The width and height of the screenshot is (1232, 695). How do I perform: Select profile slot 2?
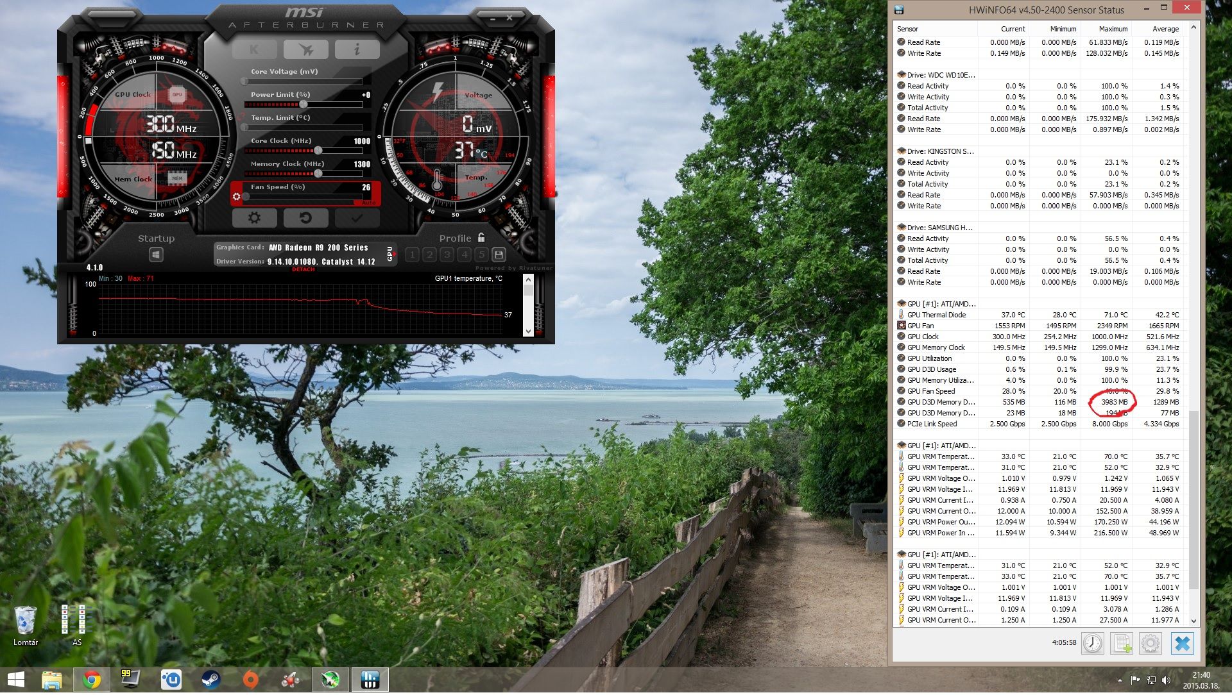click(x=429, y=255)
